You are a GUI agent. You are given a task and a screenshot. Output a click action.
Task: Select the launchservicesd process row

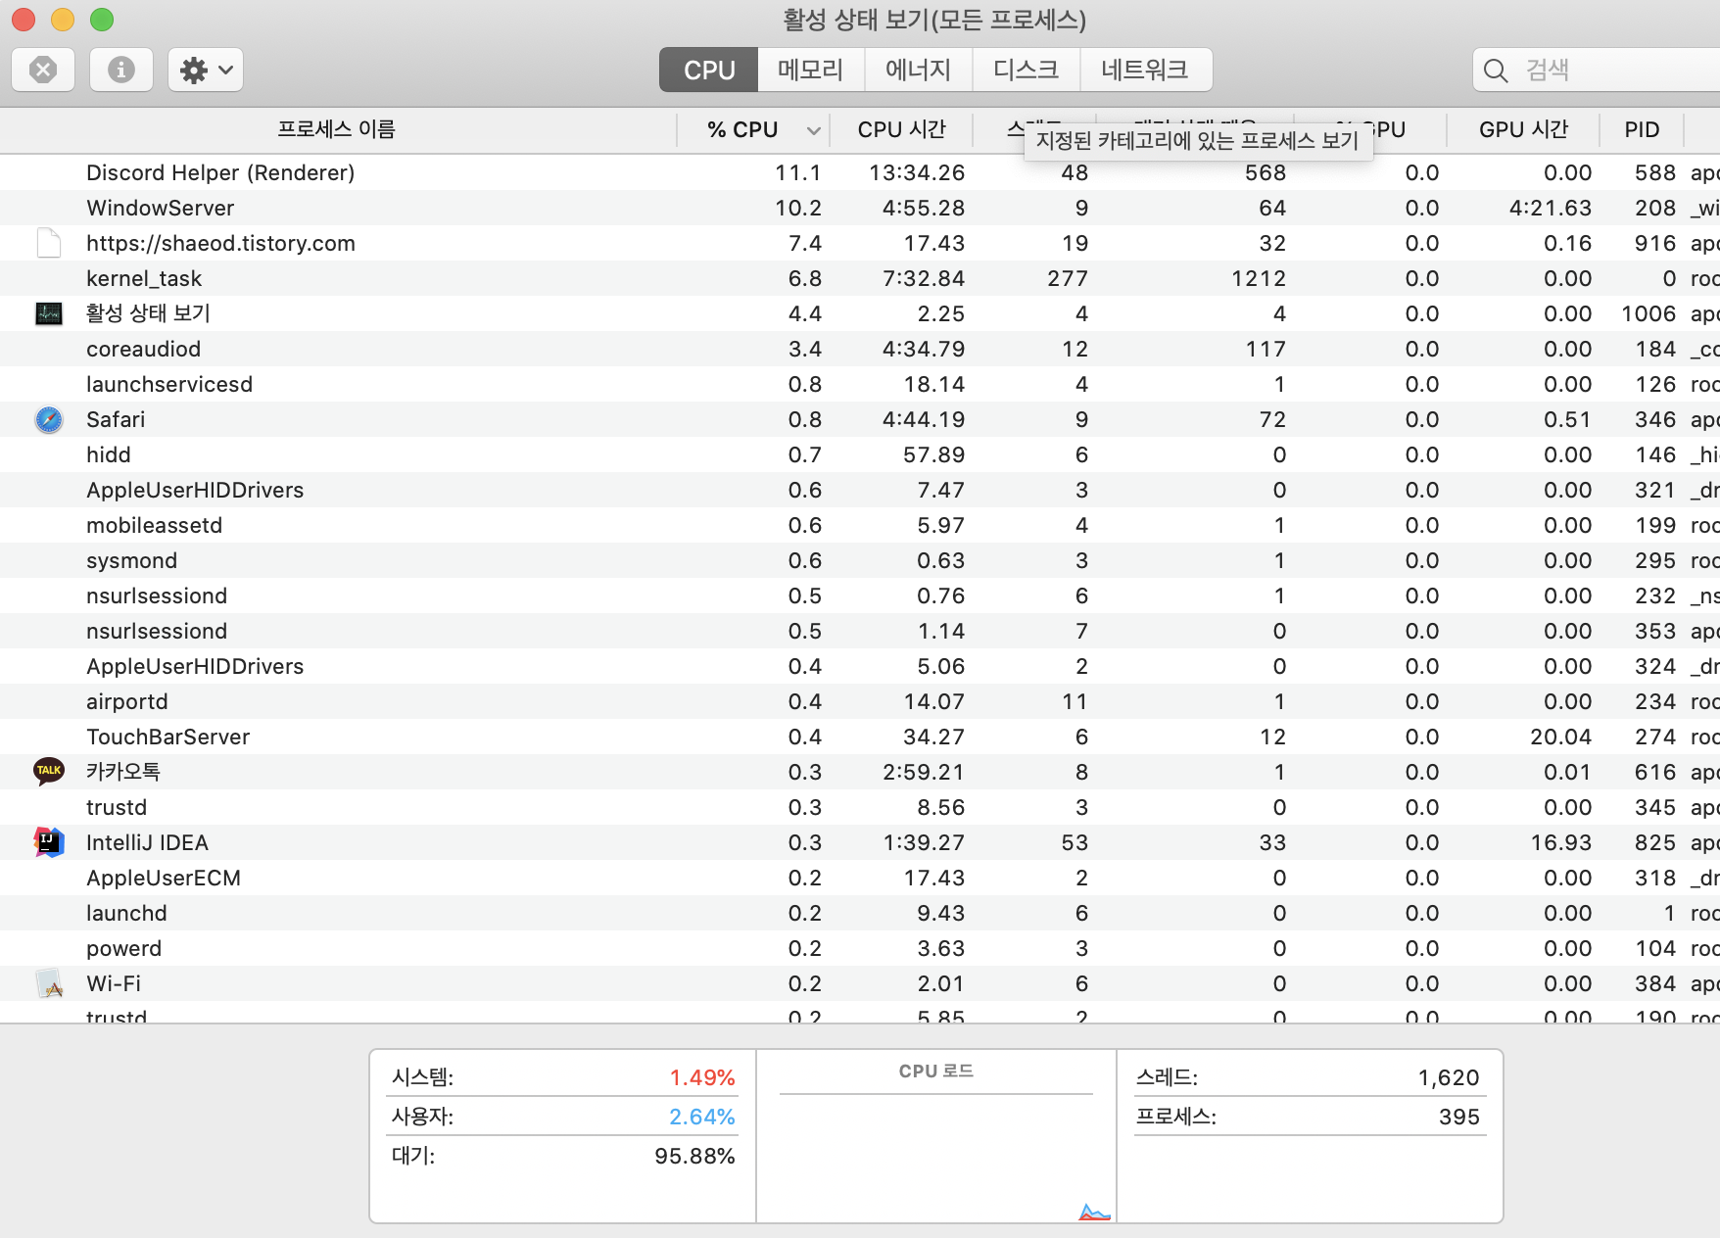pyautogui.click(x=860, y=384)
